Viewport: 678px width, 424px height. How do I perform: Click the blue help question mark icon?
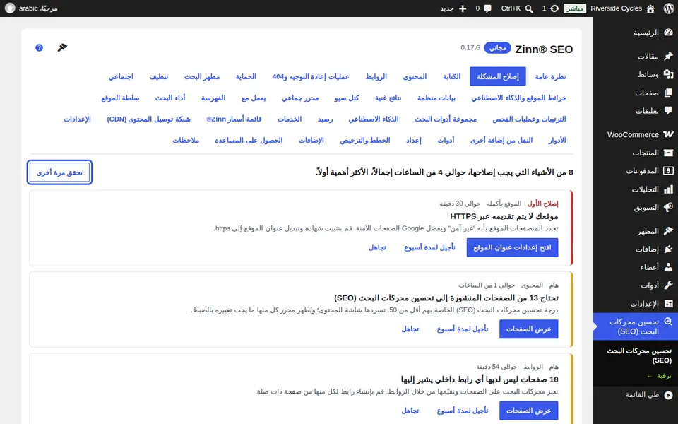(x=40, y=47)
